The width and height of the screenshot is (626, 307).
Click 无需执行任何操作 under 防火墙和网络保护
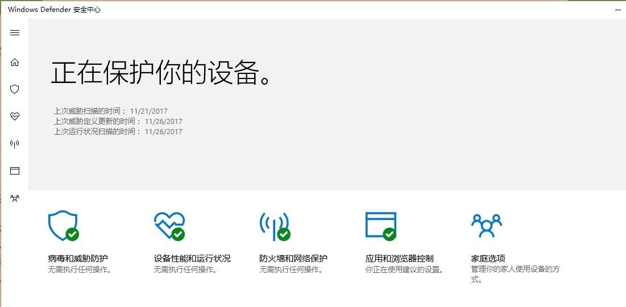point(291,269)
